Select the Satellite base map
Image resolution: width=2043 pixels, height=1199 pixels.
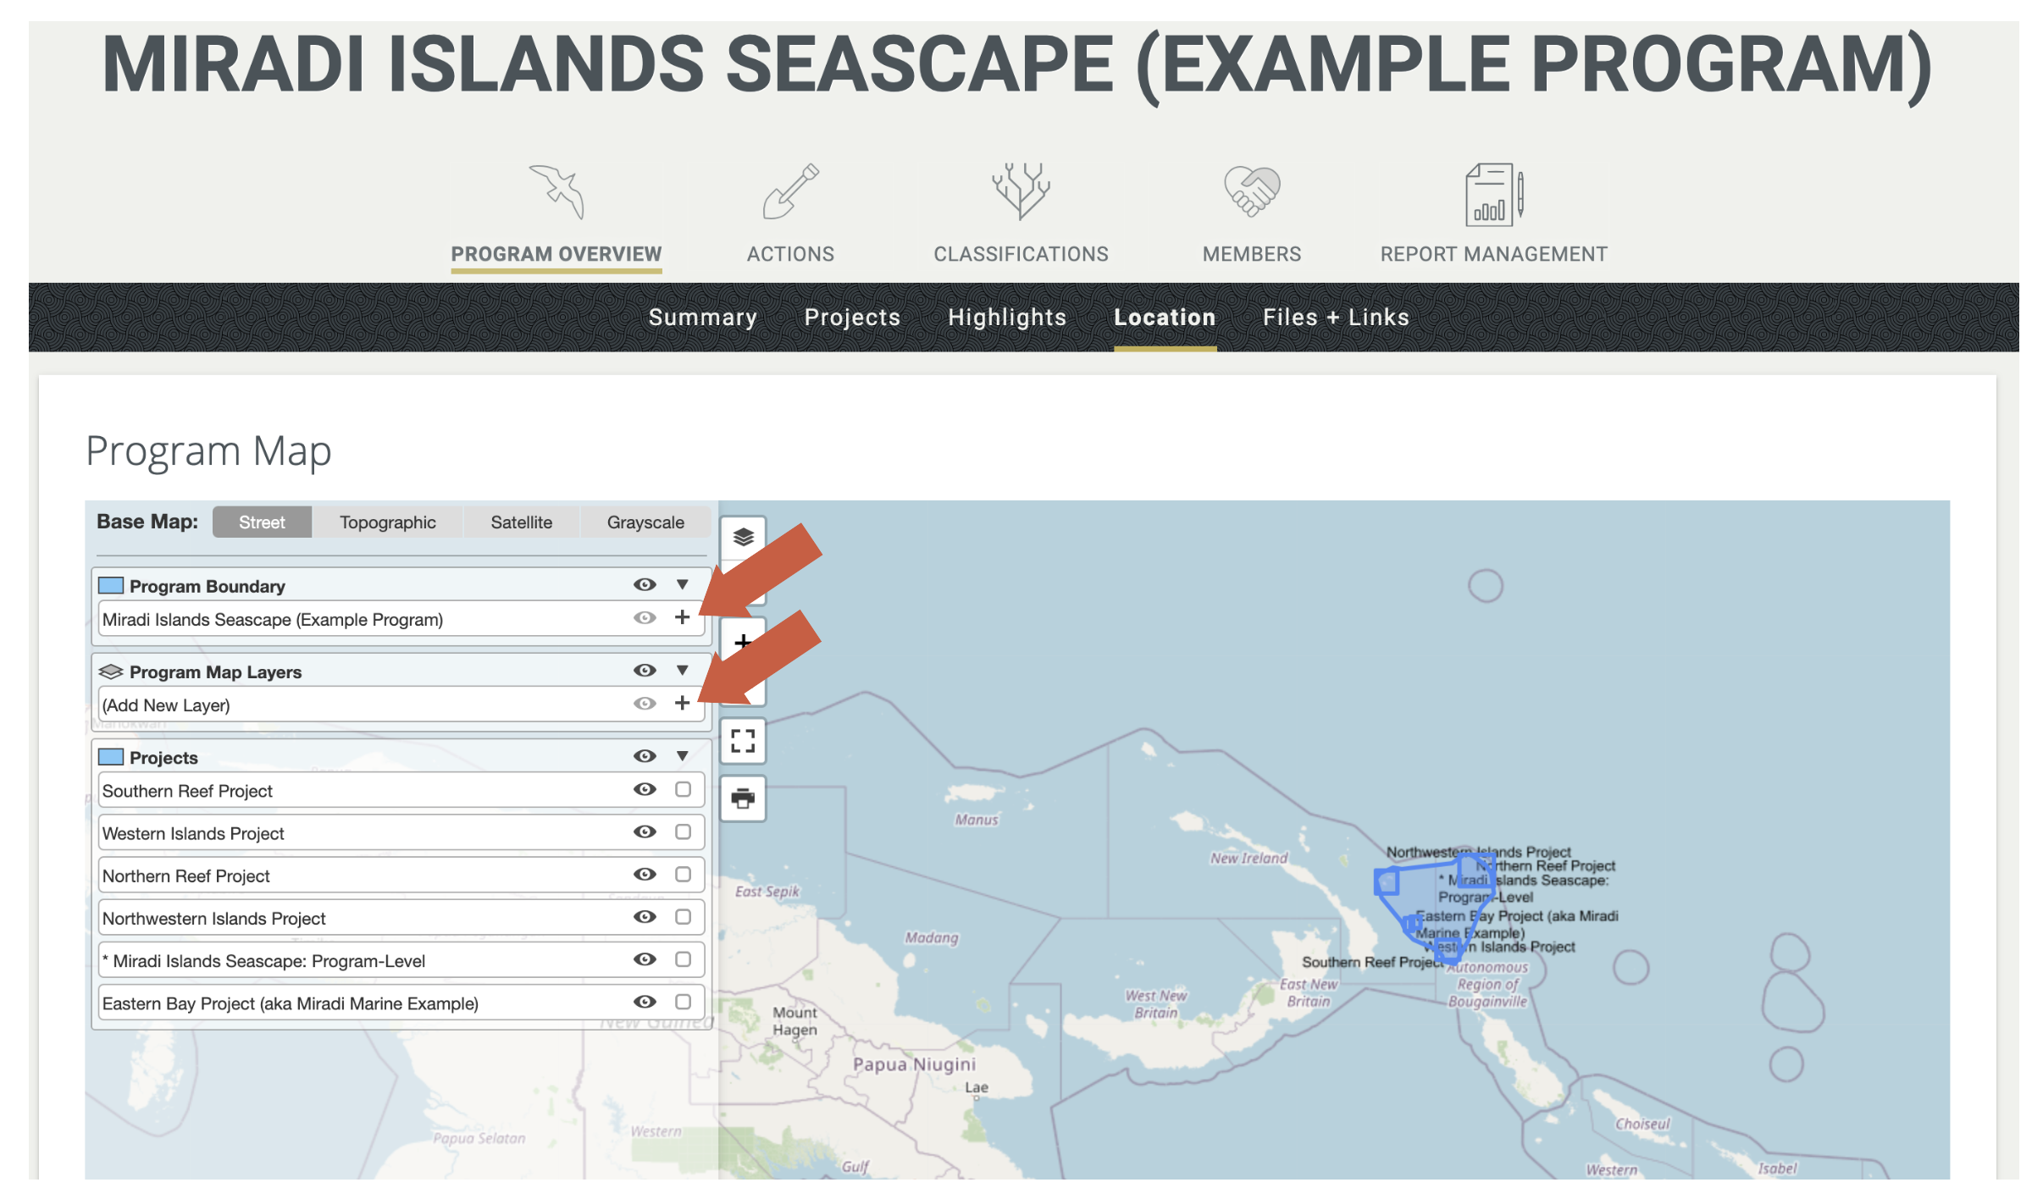click(521, 522)
